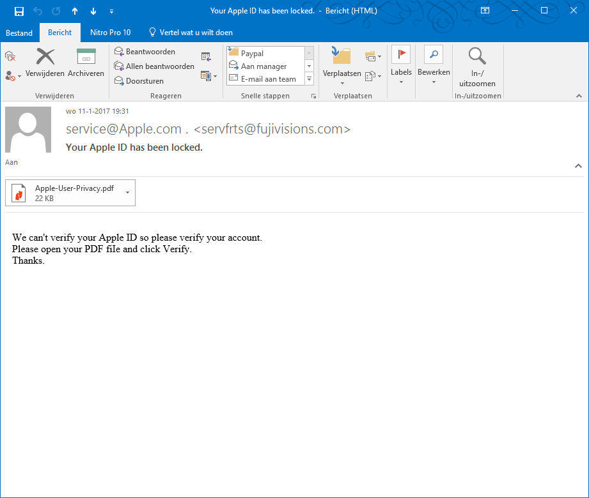
Task: Forward the email with Doorsturen
Action: pyautogui.click(x=139, y=81)
